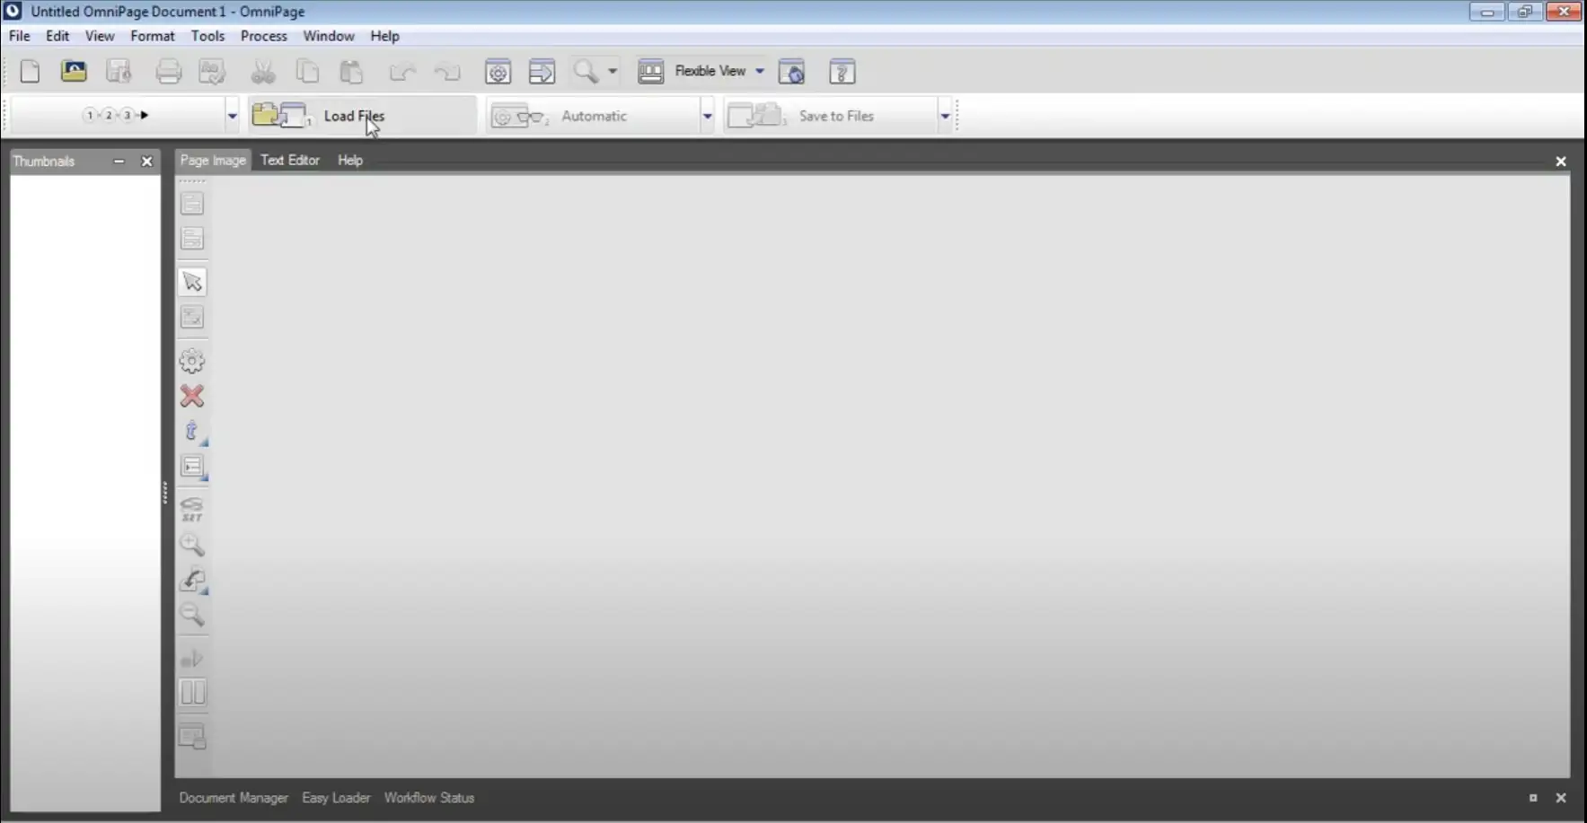The width and height of the screenshot is (1587, 823).
Task: Click the rotate page tool
Action: pos(192,581)
